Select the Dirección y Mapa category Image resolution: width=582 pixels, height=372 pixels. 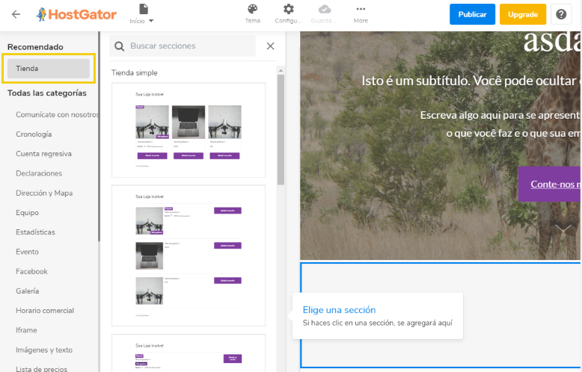point(44,193)
